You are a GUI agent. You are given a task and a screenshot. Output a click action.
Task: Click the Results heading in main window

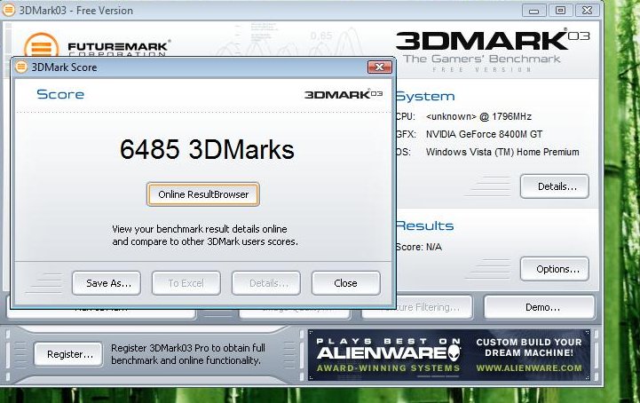424,225
